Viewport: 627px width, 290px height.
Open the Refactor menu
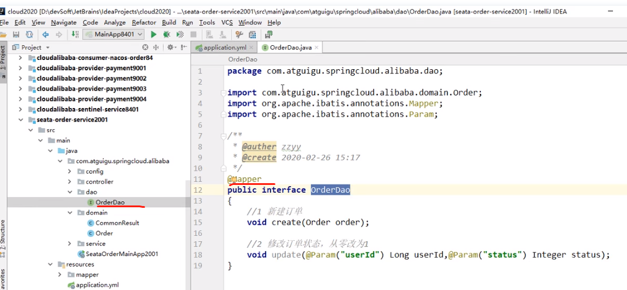point(144,23)
